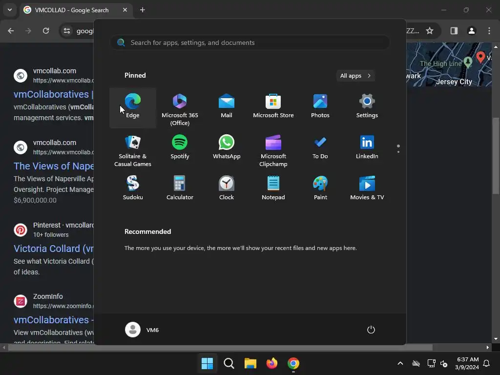Image resolution: width=500 pixels, height=375 pixels.
Task: Open the Clock app
Action: tap(227, 189)
